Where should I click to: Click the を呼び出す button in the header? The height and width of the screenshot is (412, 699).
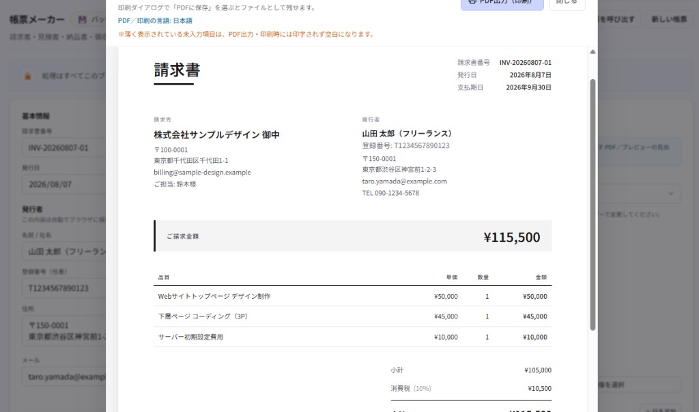click(x=616, y=19)
